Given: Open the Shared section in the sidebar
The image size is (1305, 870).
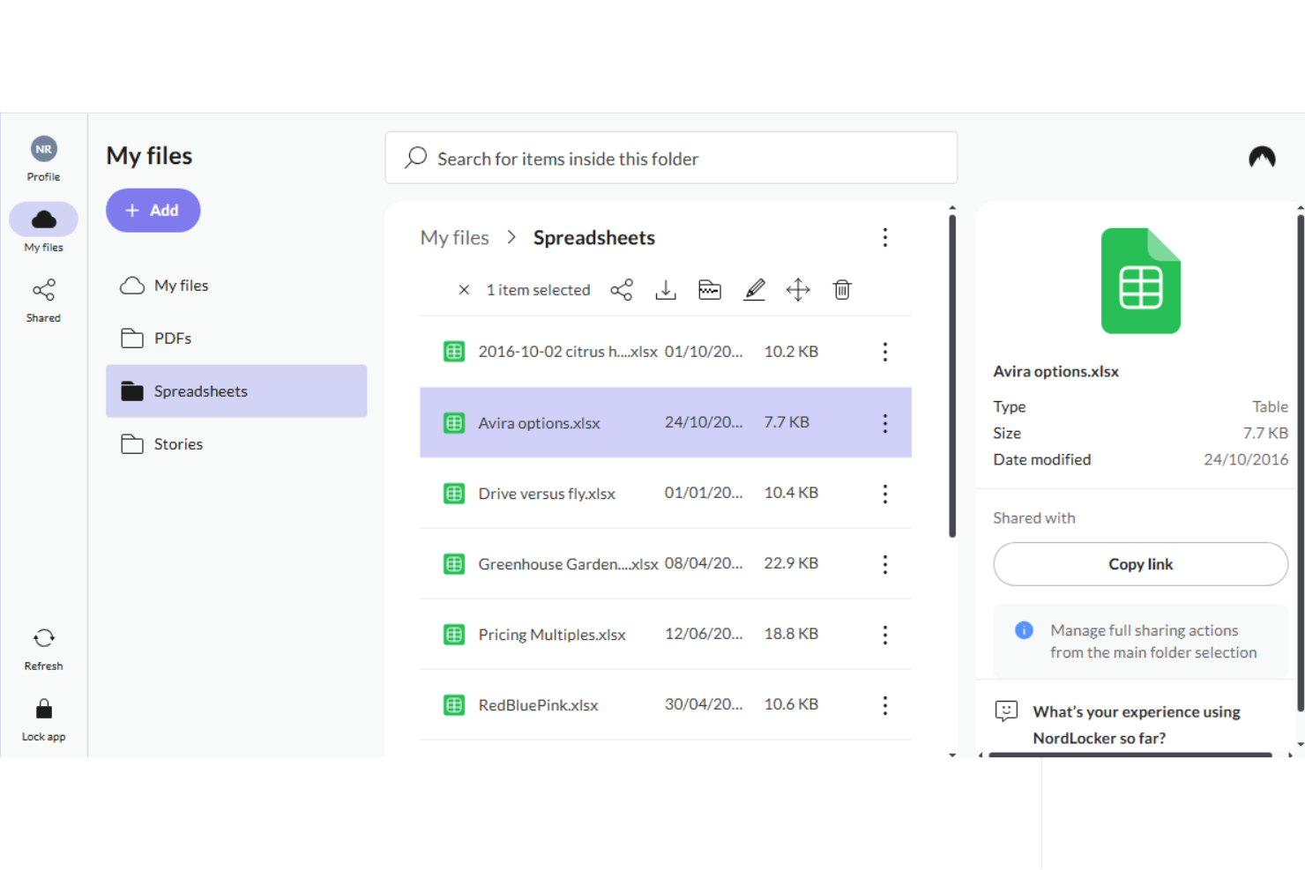Looking at the screenshot, I should (x=42, y=300).
